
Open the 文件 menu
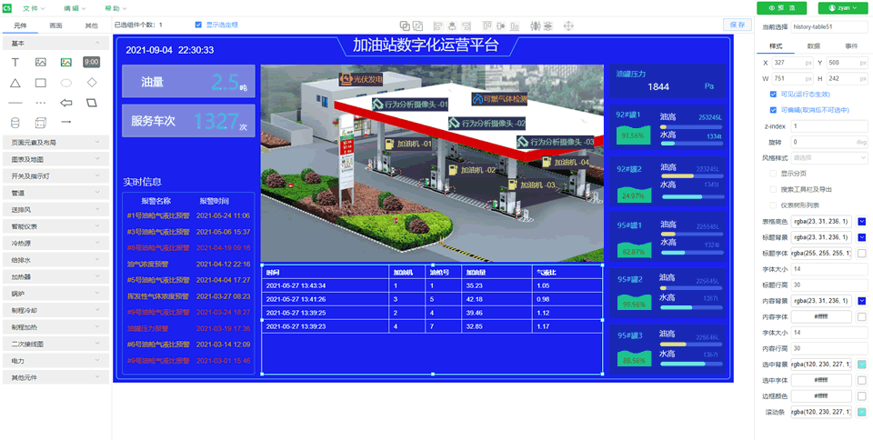pyautogui.click(x=34, y=8)
